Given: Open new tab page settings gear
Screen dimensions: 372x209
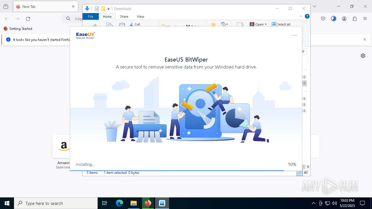Looking at the screenshot, I should coord(363,56).
